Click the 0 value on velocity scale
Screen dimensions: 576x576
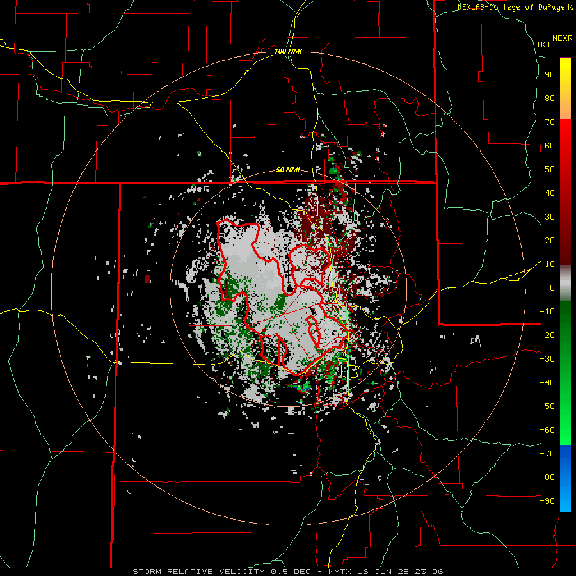coord(552,288)
